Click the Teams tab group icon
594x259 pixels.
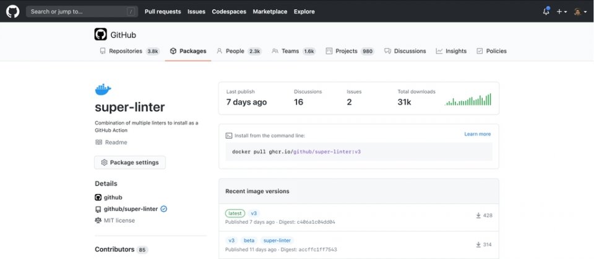[x=275, y=51]
